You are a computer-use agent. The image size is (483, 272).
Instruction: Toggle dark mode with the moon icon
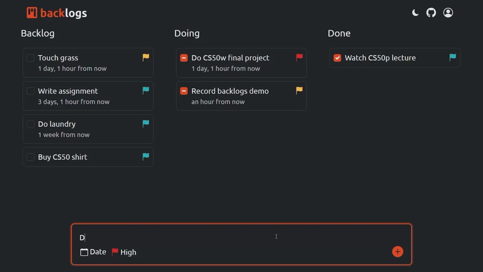point(415,13)
